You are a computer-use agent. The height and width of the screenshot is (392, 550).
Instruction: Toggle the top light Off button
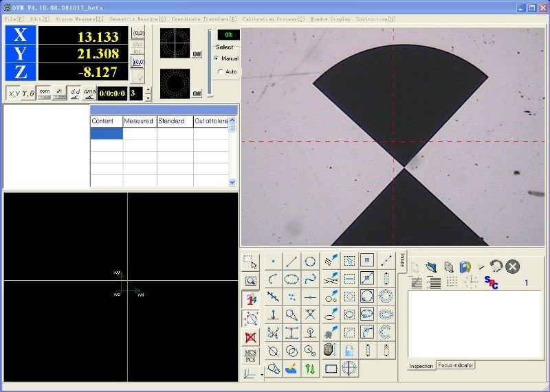[x=197, y=54]
